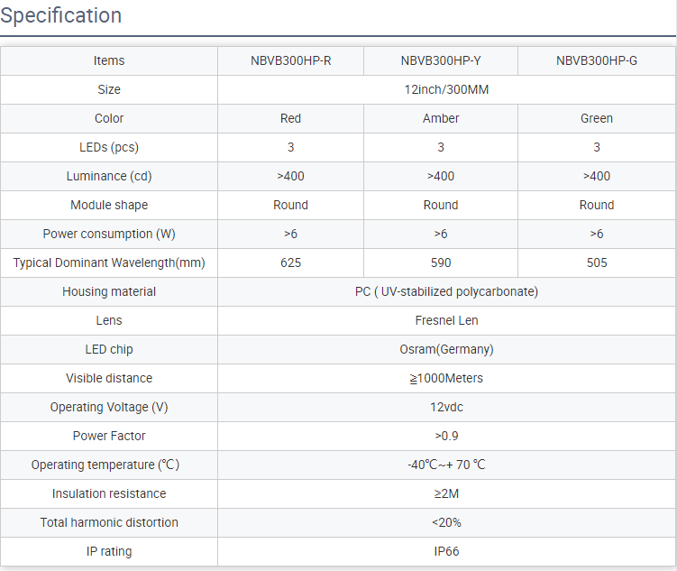The width and height of the screenshot is (677, 571).
Task: Click the Total harmonic distortion label
Action: pos(109,522)
